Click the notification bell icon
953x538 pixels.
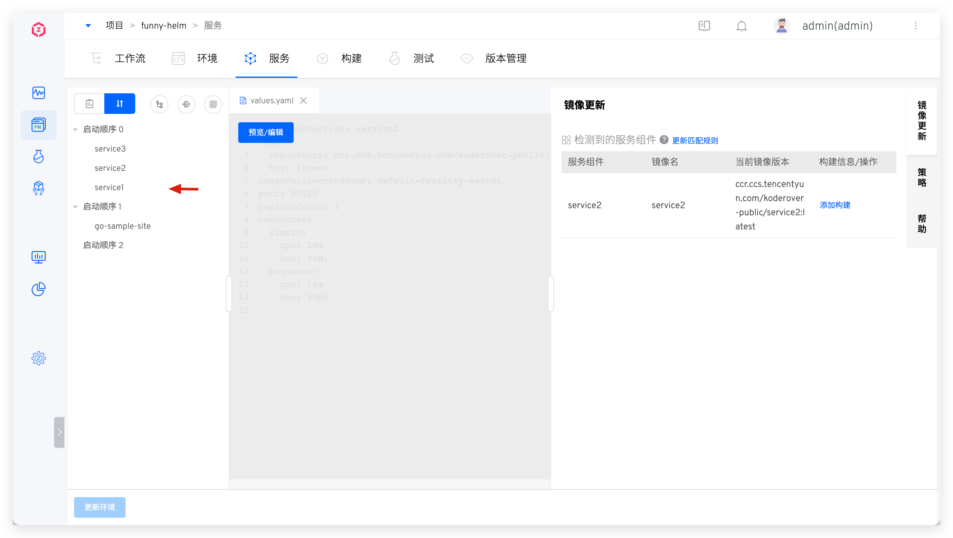click(741, 25)
